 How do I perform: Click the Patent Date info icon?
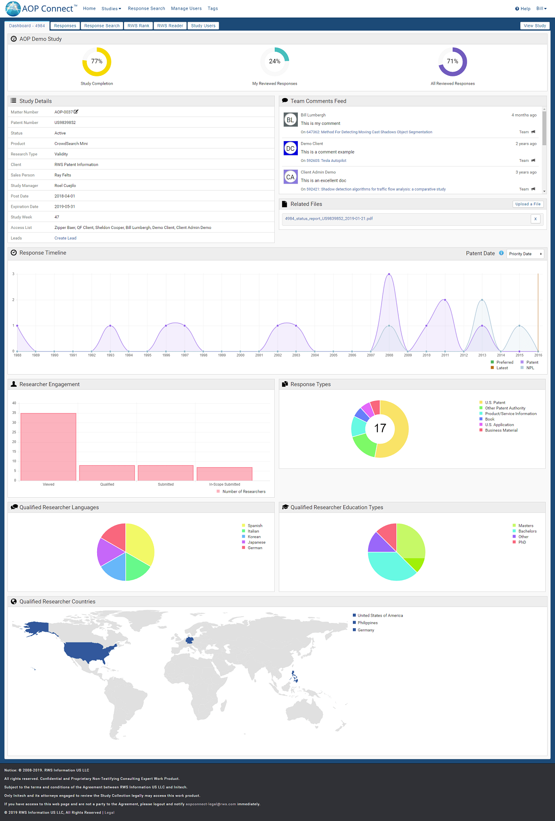tap(501, 253)
